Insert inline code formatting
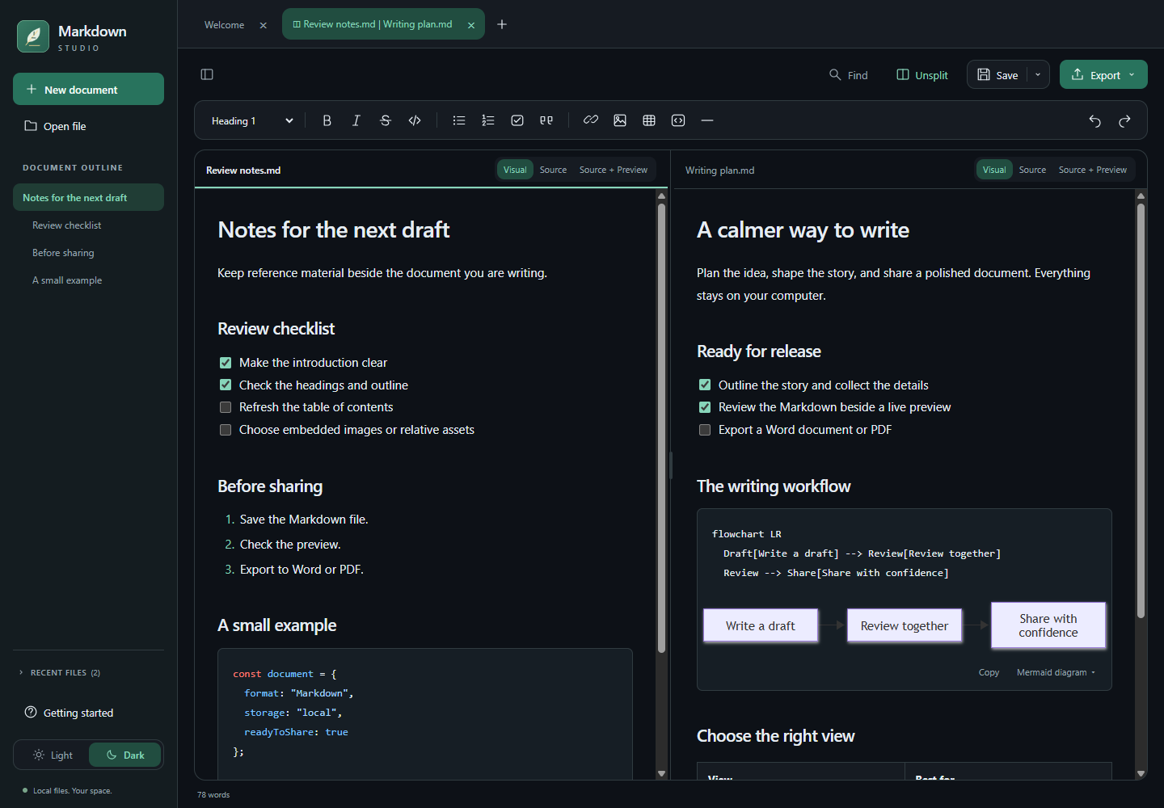 pos(415,120)
